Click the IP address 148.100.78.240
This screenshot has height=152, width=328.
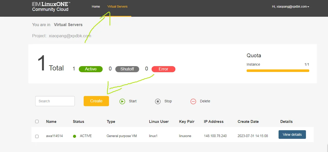click(x=215, y=136)
